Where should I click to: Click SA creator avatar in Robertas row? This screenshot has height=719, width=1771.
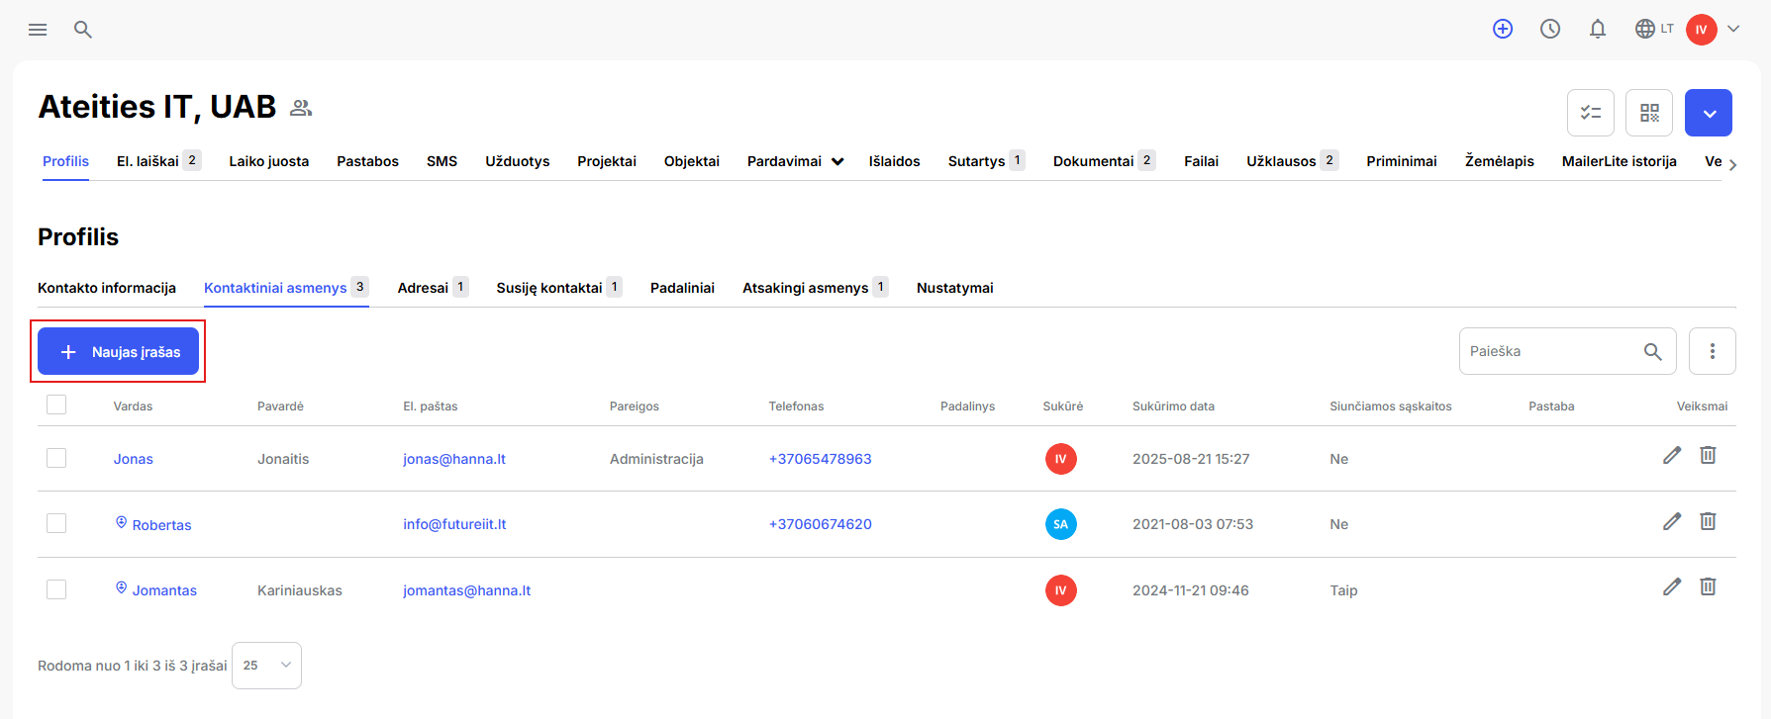(1061, 524)
